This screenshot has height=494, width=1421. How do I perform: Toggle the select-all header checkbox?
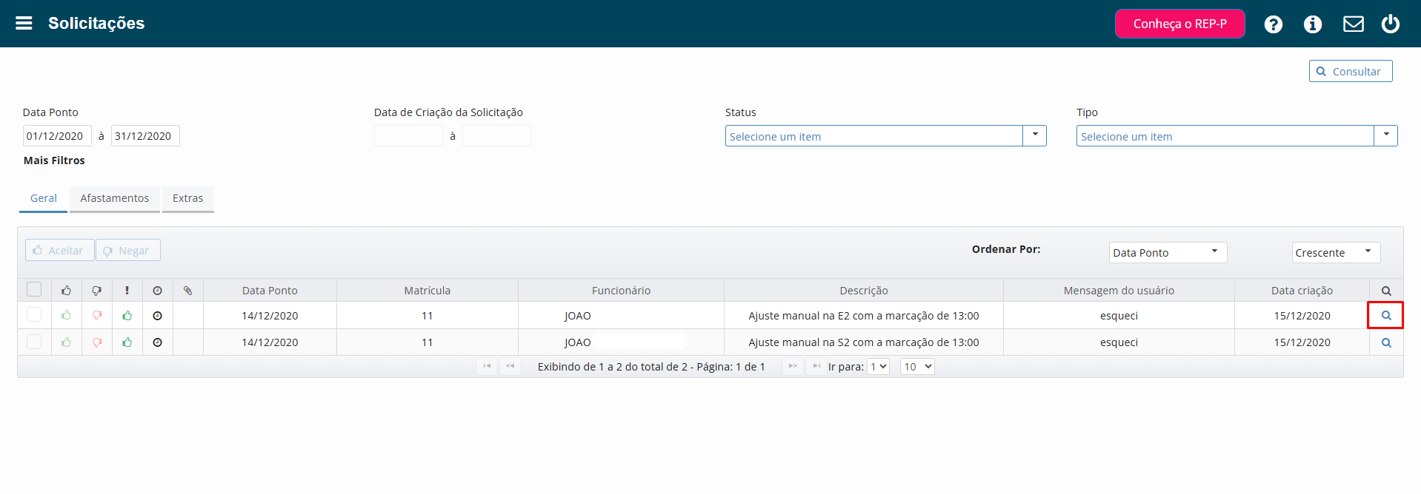(x=34, y=290)
